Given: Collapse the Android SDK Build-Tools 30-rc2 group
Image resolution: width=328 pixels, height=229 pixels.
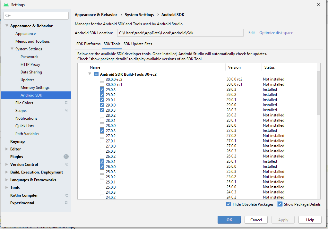Looking at the screenshot, I should pyautogui.click(x=90, y=74).
